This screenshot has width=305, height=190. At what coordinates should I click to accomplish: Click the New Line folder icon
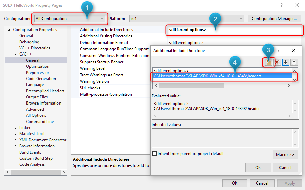click(x=269, y=62)
